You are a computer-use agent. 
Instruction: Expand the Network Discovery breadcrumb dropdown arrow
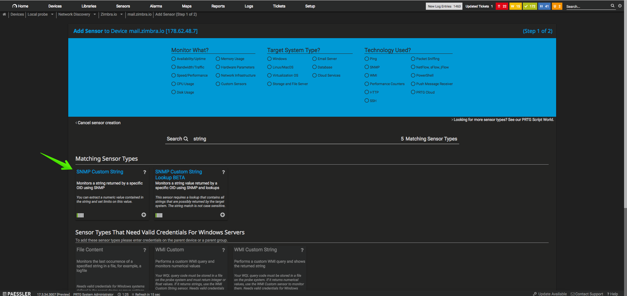95,14
